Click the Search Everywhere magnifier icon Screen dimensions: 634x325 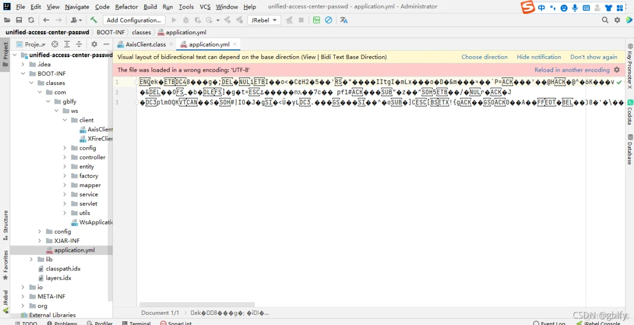pos(605,20)
